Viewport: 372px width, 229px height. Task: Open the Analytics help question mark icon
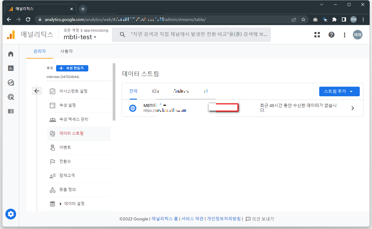tap(331, 34)
